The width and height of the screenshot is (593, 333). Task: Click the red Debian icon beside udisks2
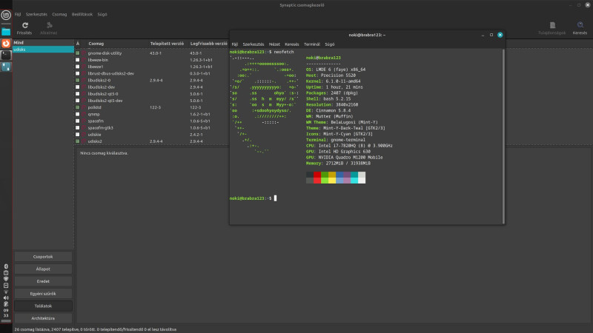(84, 141)
